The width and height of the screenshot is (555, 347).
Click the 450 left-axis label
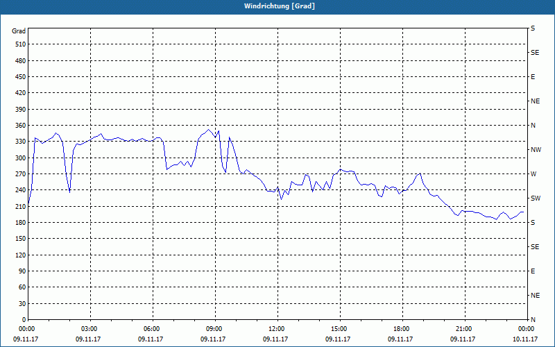coord(21,77)
